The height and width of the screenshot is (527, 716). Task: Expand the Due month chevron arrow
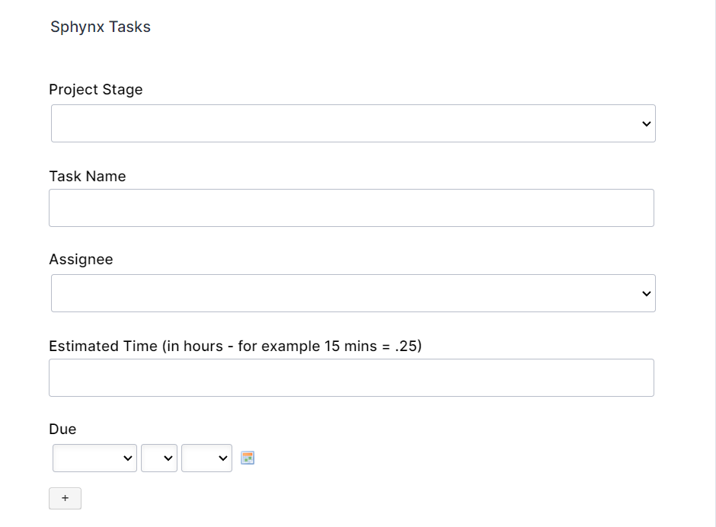[127, 458]
